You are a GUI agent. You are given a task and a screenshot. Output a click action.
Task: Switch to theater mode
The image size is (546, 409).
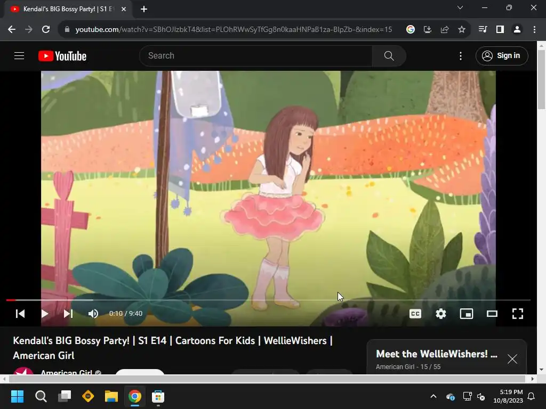click(x=492, y=314)
